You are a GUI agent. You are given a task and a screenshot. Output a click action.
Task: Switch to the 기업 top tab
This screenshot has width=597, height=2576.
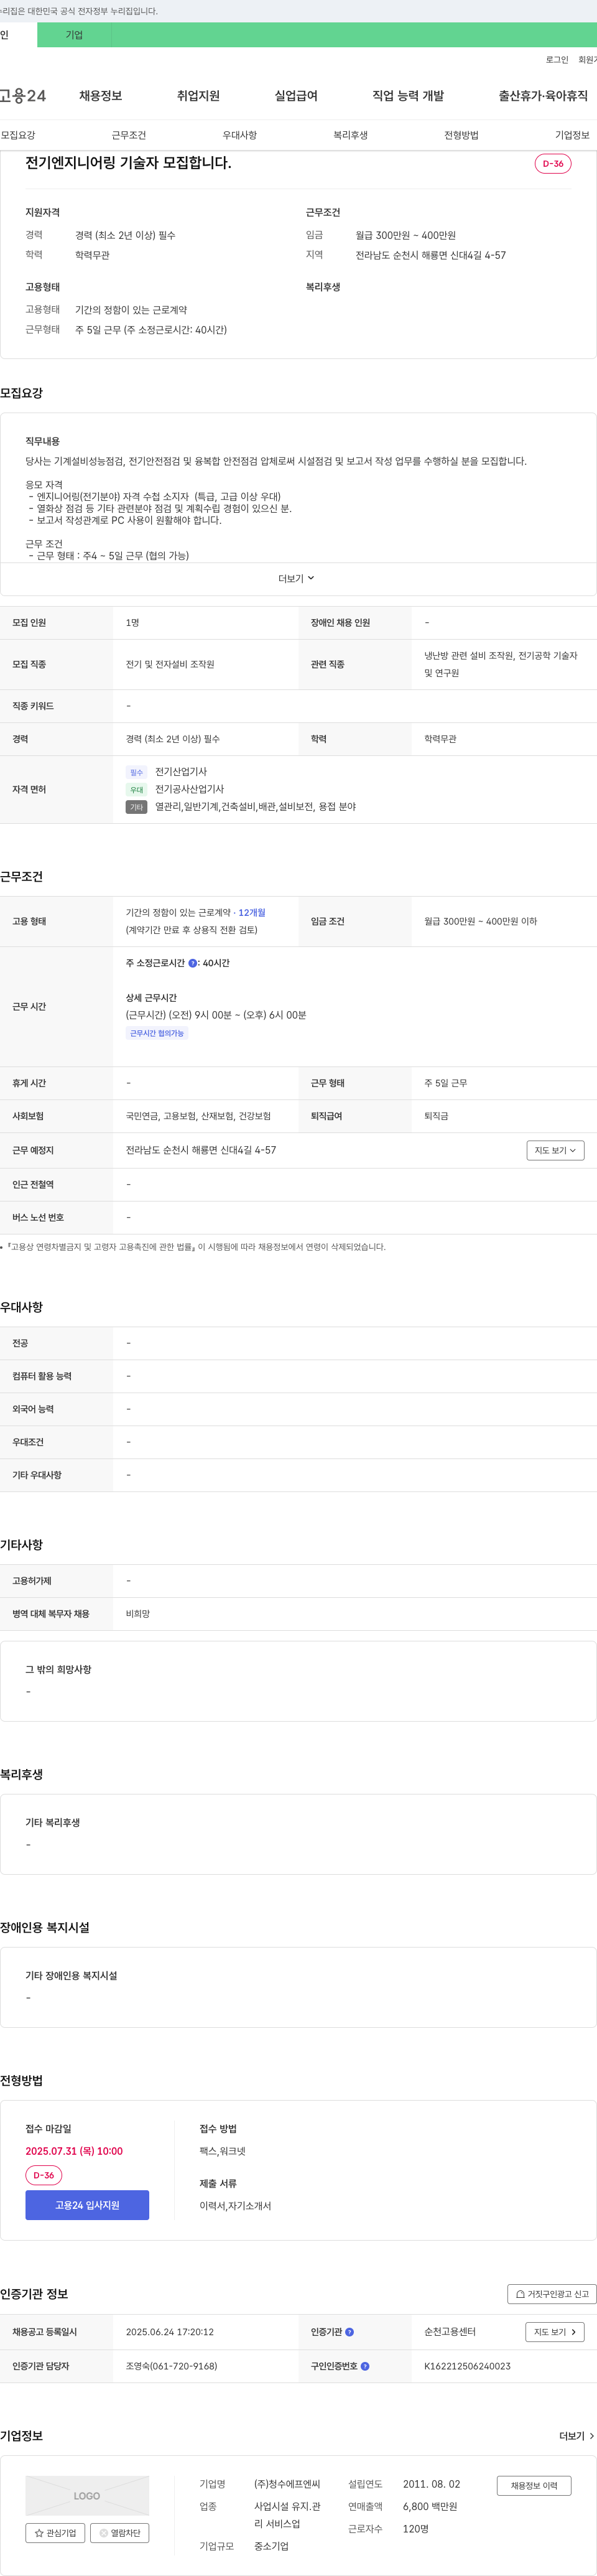[x=74, y=35]
